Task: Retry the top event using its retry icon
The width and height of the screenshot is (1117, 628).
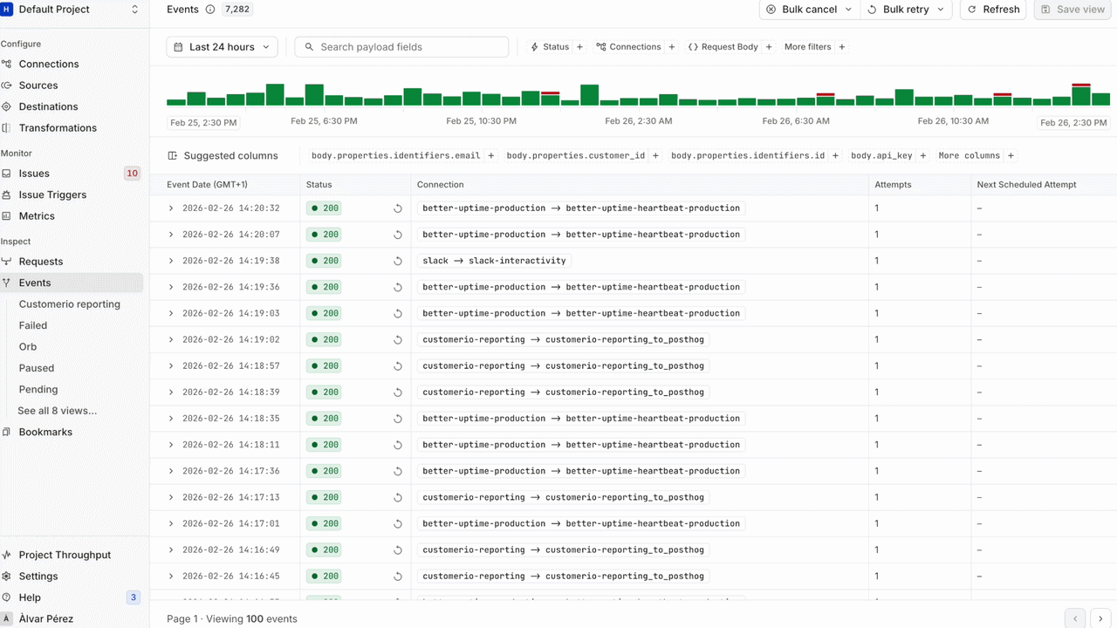Action: coord(398,208)
